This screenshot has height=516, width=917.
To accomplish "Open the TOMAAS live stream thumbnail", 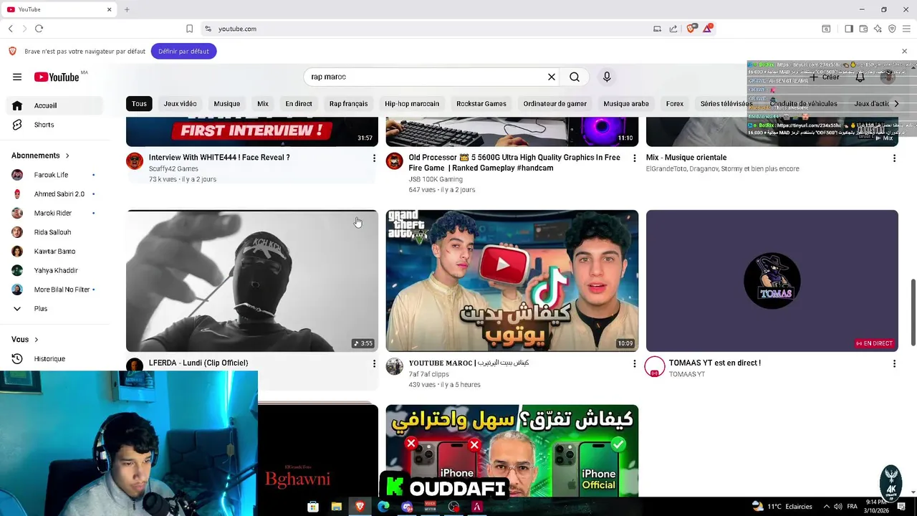I will (x=772, y=281).
